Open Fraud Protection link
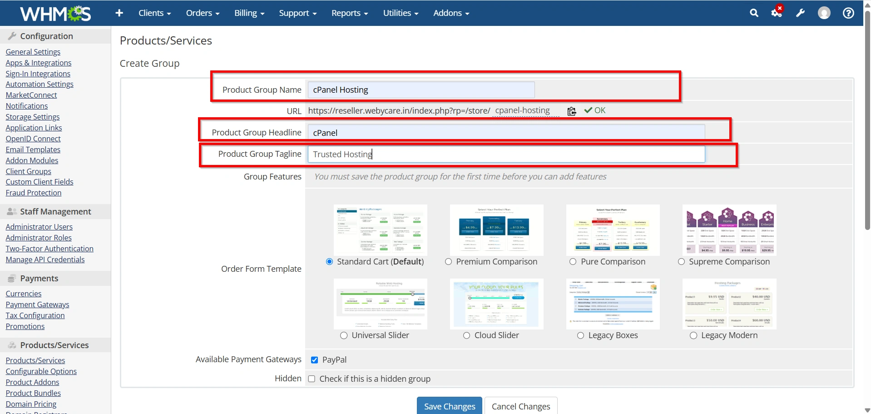Image resolution: width=871 pixels, height=414 pixels. point(34,193)
